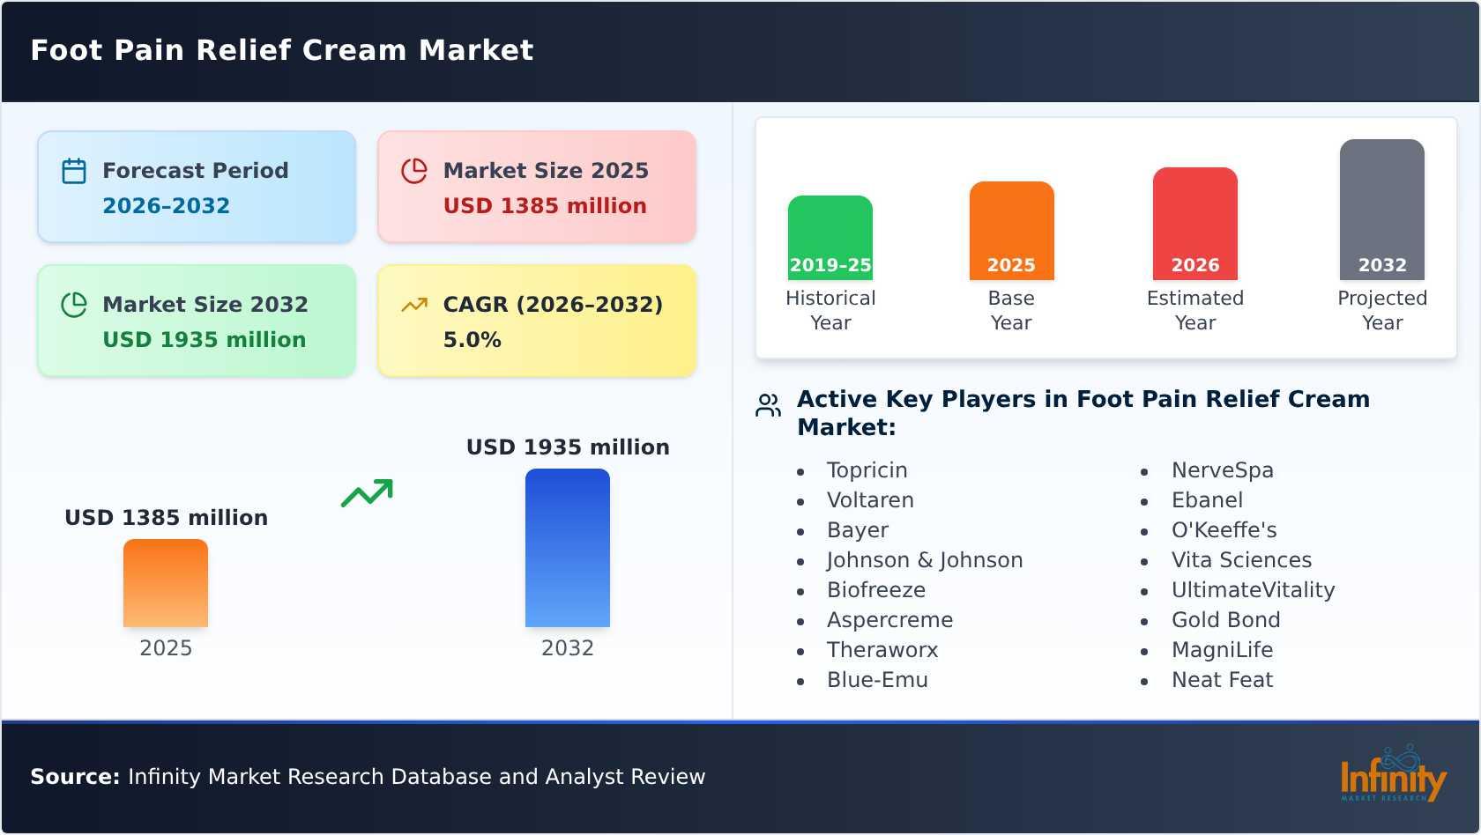Viewport: 1481px width, 835px height.
Task: Select Vita Sciences in the key players list
Action: 1241,560
